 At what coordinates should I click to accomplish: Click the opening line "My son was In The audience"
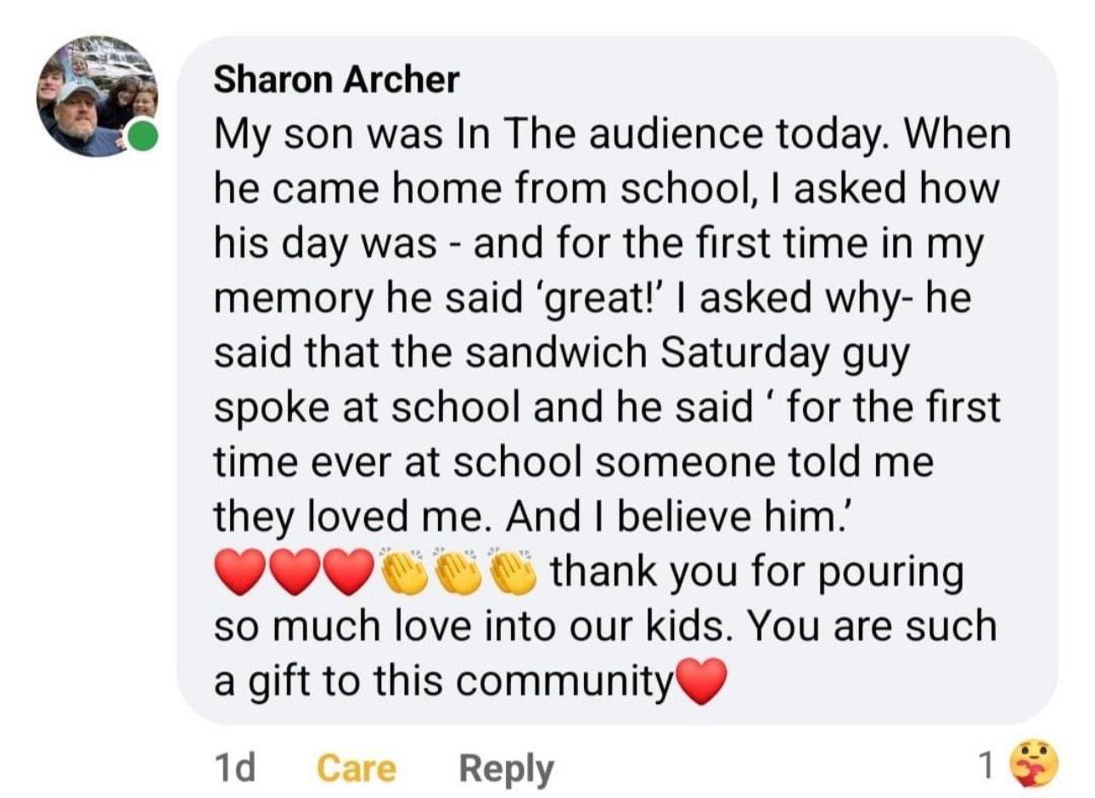click(475, 134)
